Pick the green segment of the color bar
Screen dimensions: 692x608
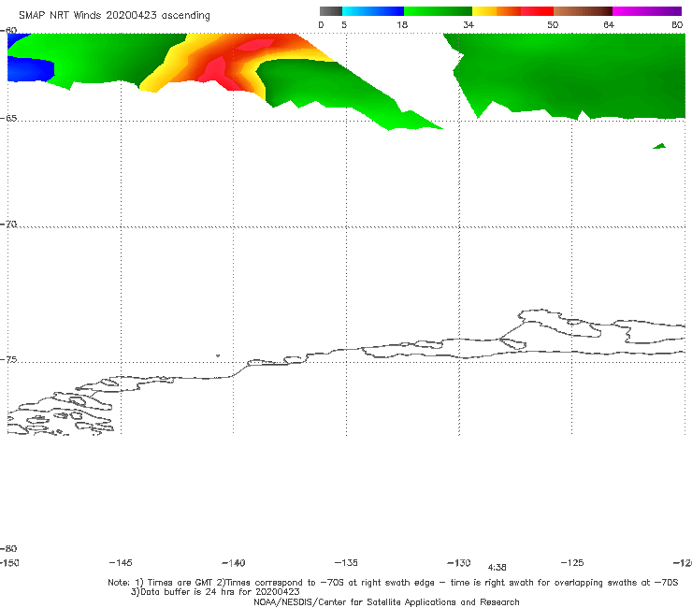click(438, 11)
